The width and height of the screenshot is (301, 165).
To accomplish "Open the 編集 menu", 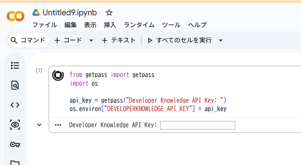I will tap(71, 25).
